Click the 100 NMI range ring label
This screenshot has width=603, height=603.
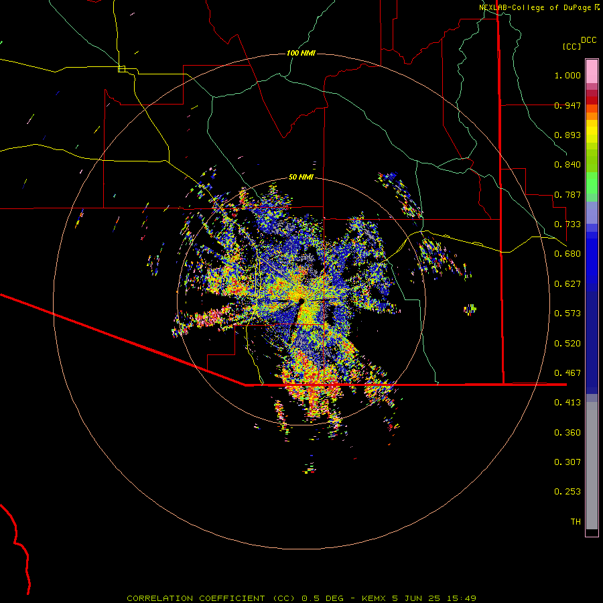point(301,53)
